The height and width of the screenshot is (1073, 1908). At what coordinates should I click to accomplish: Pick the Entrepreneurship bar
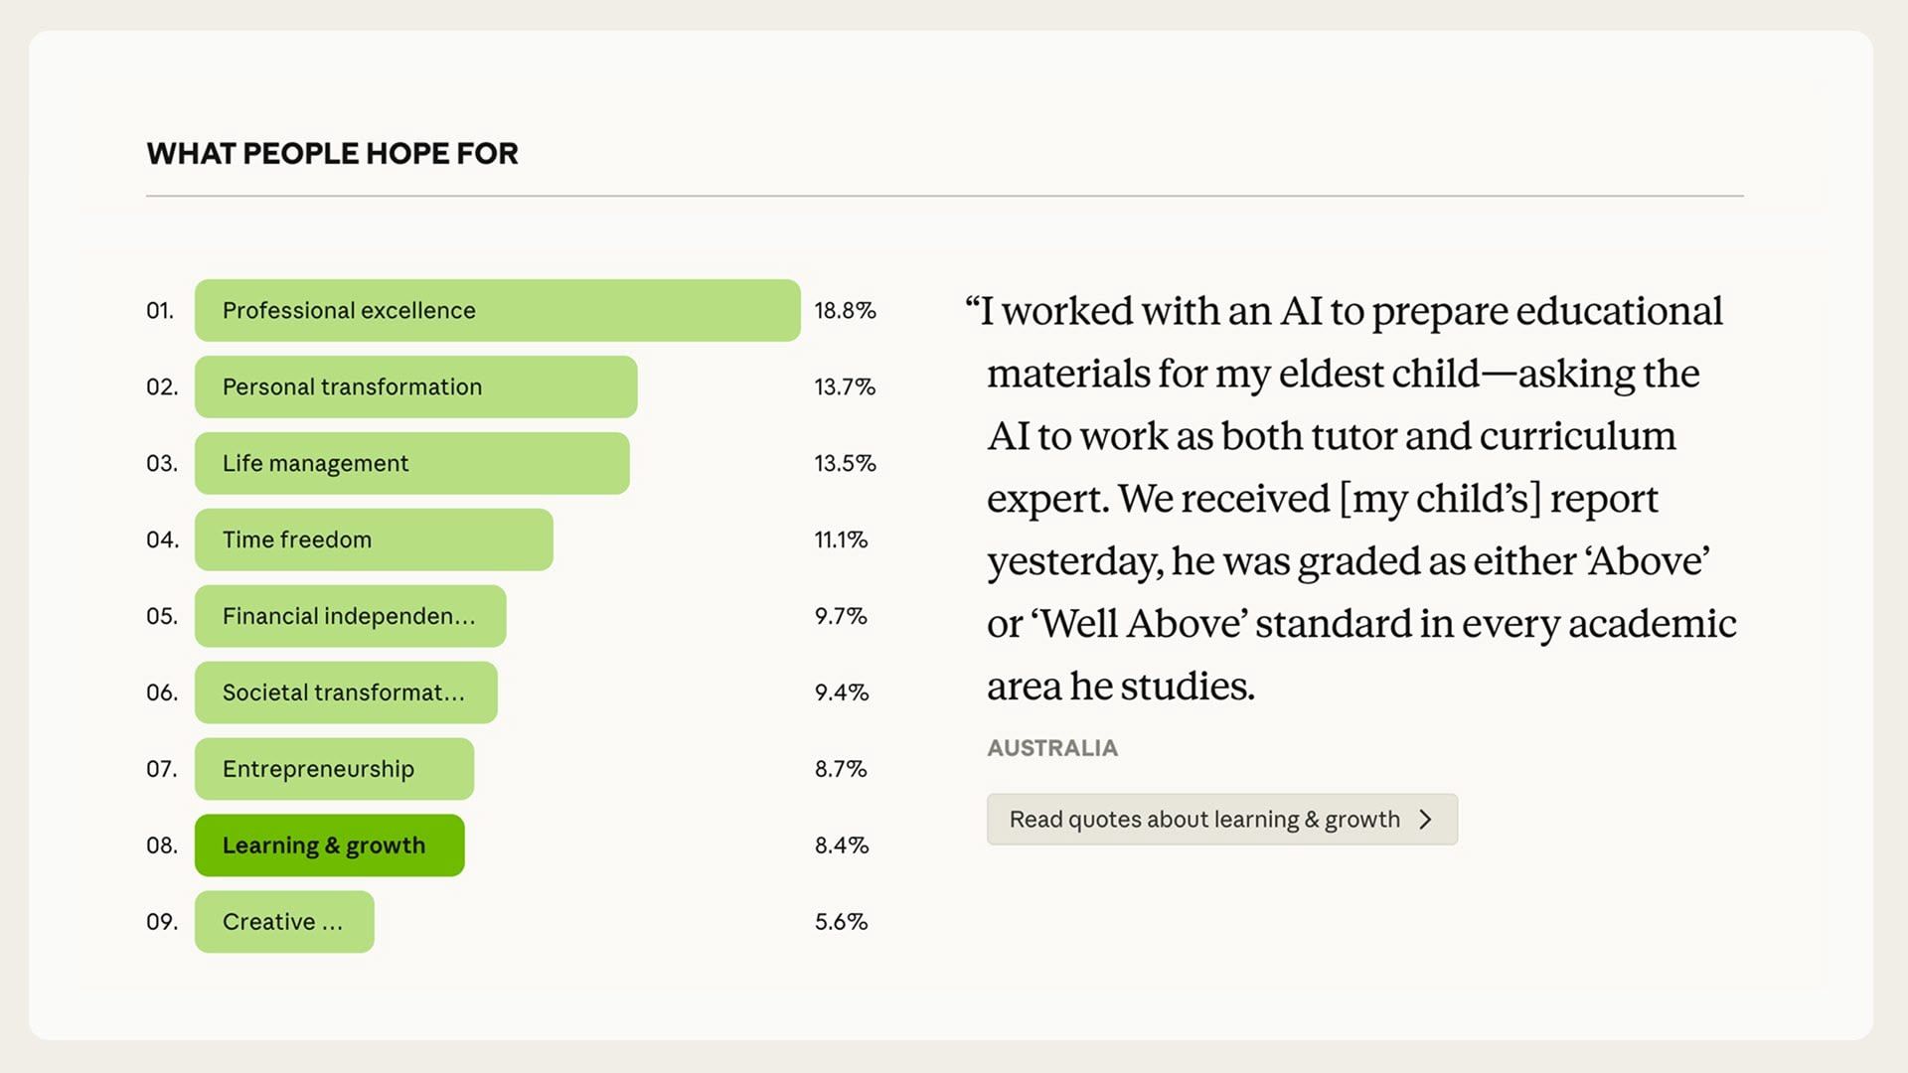point(334,769)
